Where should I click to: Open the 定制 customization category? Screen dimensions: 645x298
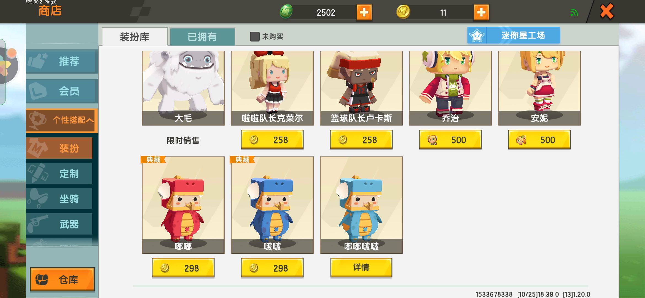click(x=59, y=174)
